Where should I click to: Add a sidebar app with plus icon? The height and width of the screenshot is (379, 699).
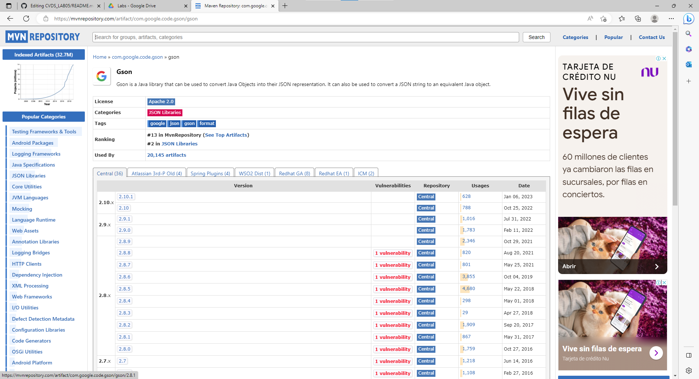pyautogui.click(x=688, y=81)
